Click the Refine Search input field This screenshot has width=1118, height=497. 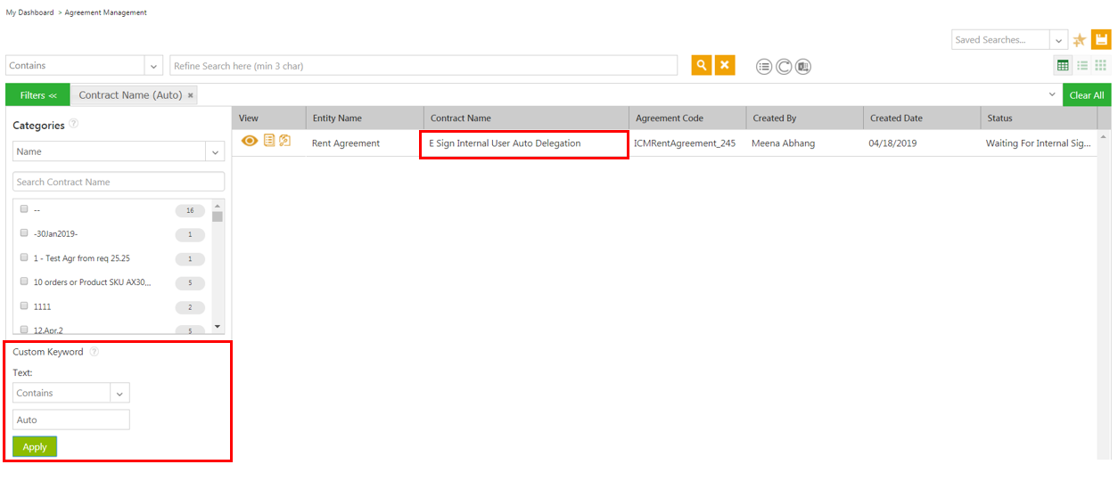[423, 66]
